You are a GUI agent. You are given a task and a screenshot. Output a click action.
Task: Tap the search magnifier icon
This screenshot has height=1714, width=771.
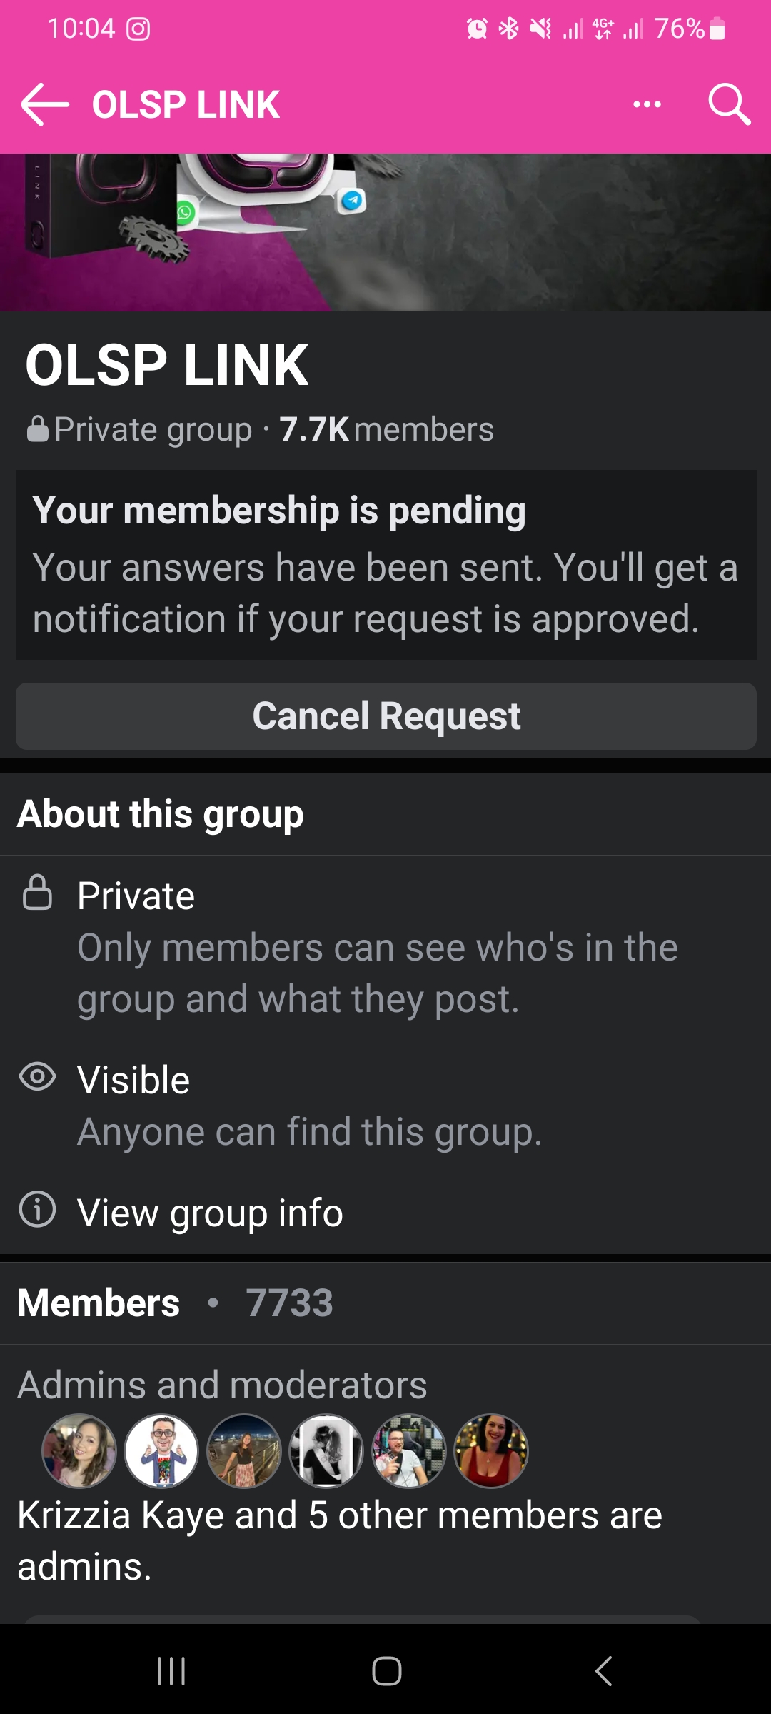728,105
